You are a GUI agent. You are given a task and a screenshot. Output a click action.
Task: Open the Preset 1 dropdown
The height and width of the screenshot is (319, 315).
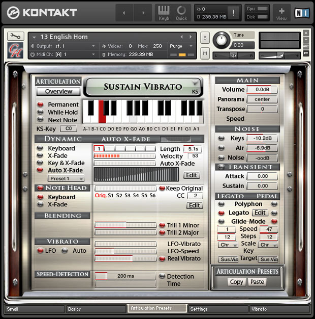point(66,178)
